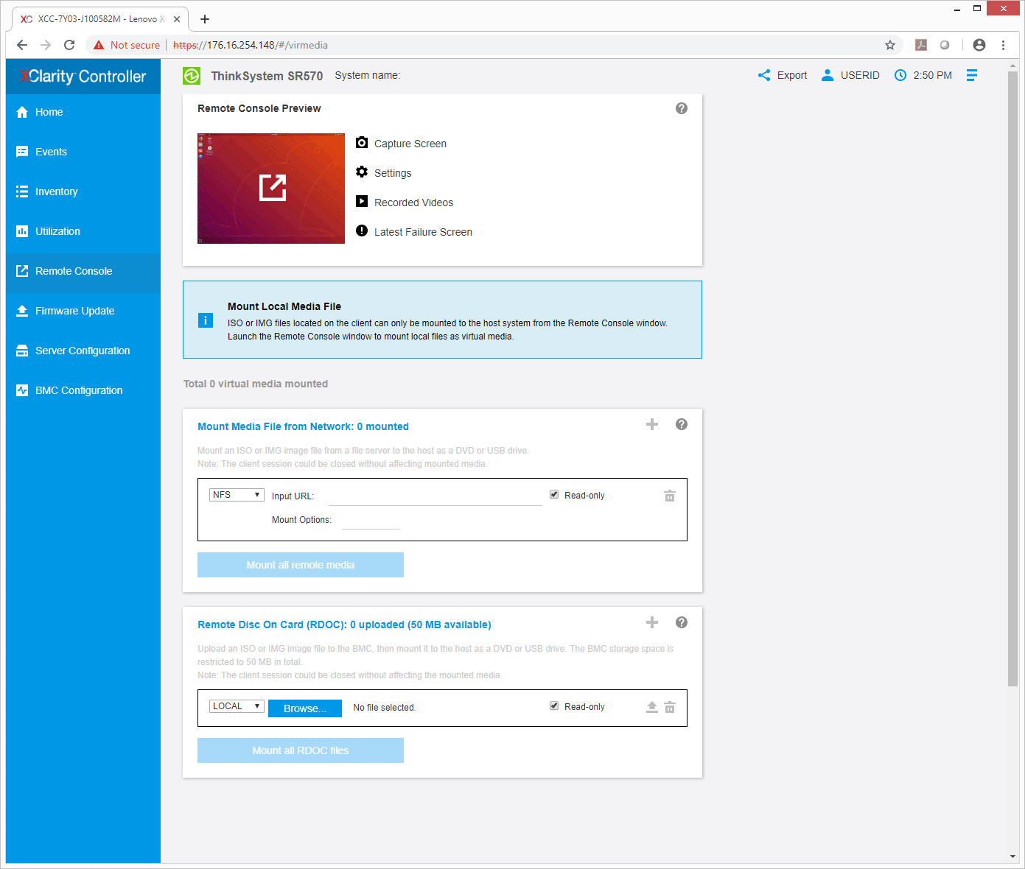Bookmark this page with the star icon
The image size is (1025, 869).
(x=890, y=45)
